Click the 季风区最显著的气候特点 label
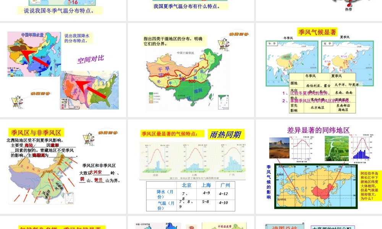The width and height of the screenshot is (382, 229). pos(172,134)
